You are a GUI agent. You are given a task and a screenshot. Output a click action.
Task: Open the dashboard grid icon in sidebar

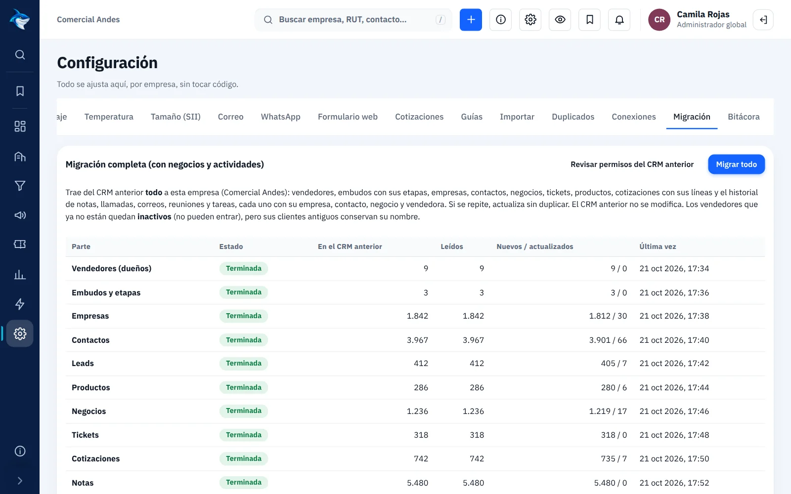[x=20, y=126]
